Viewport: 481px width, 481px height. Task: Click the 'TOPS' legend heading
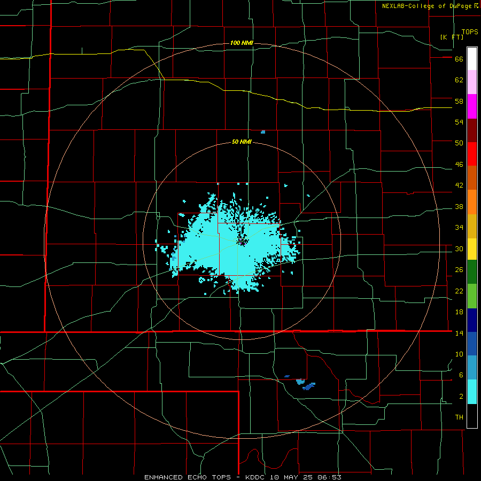click(x=470, y=32)
